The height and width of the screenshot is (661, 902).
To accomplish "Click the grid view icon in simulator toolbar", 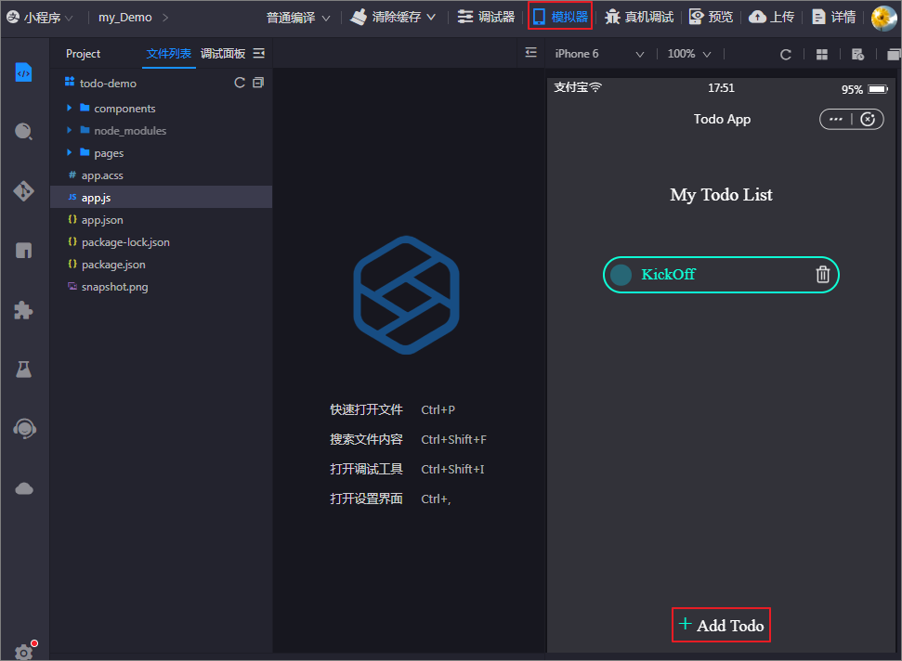I will click(x=822, y=54).
